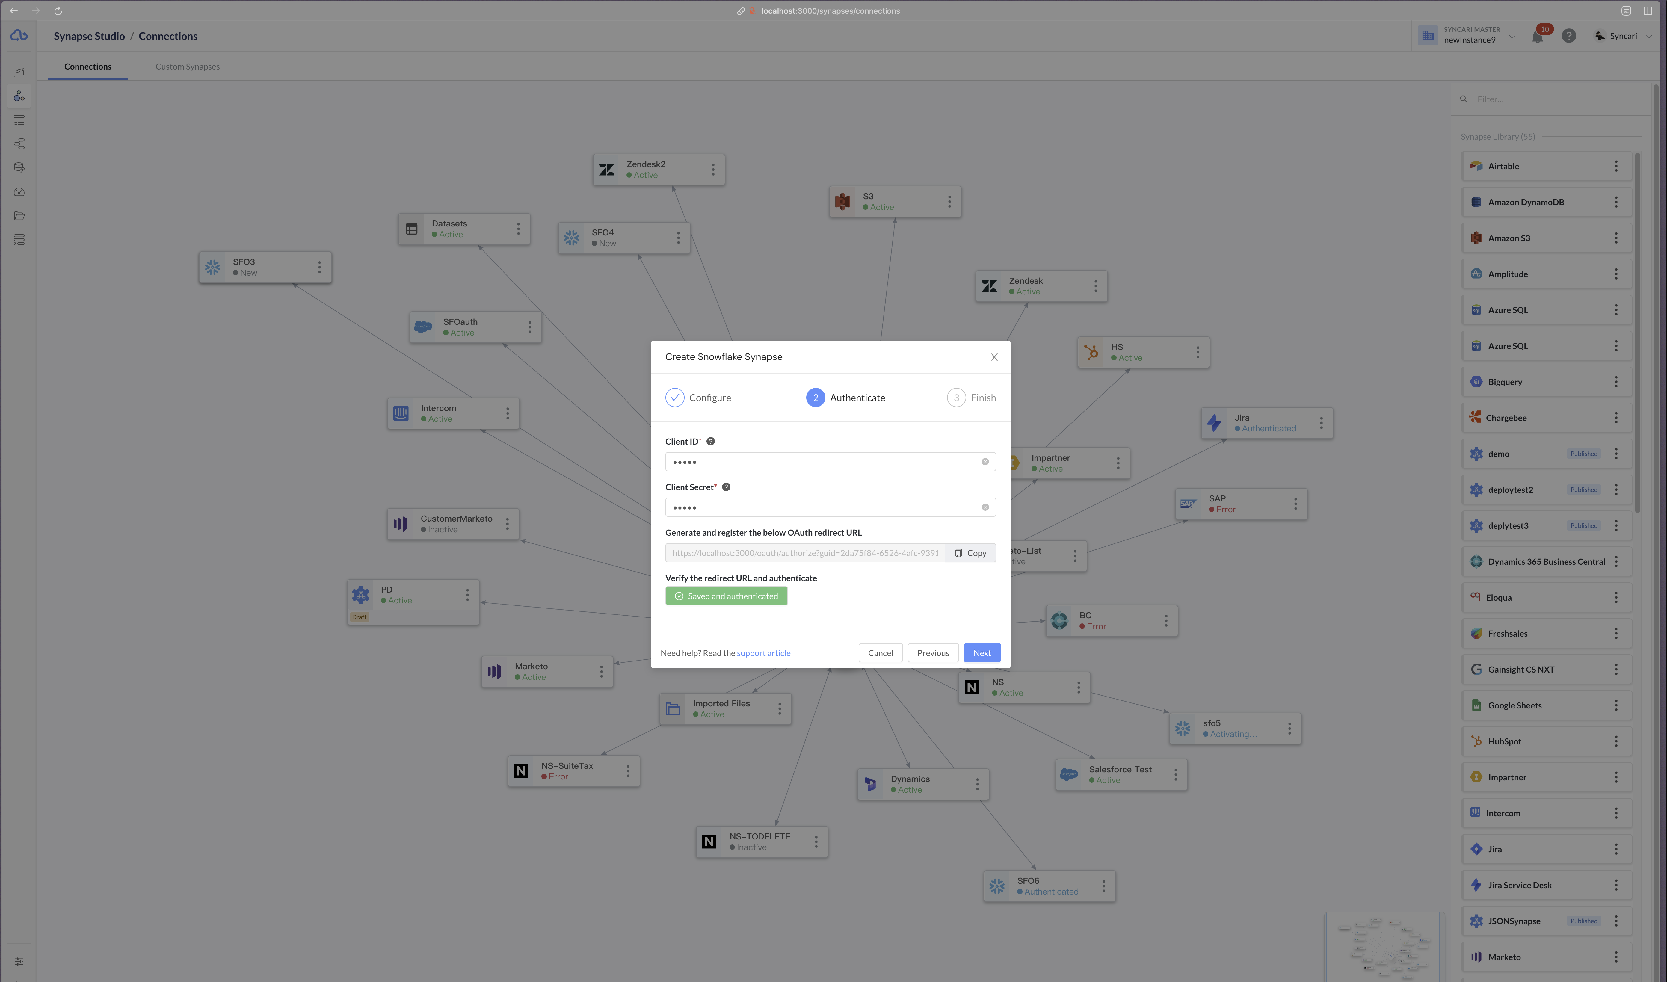
Task: Click the OAuth redirect URL text field
Action: tap(805, 553)
